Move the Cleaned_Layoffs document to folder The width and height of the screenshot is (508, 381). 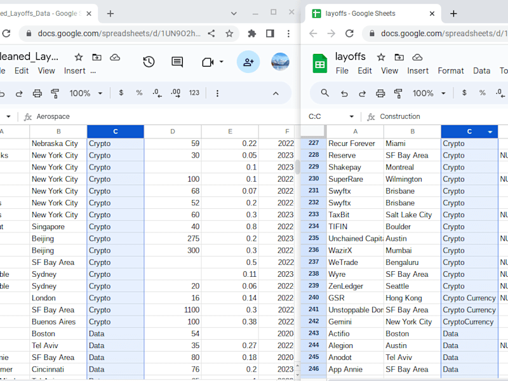click(x=97, y=57)
